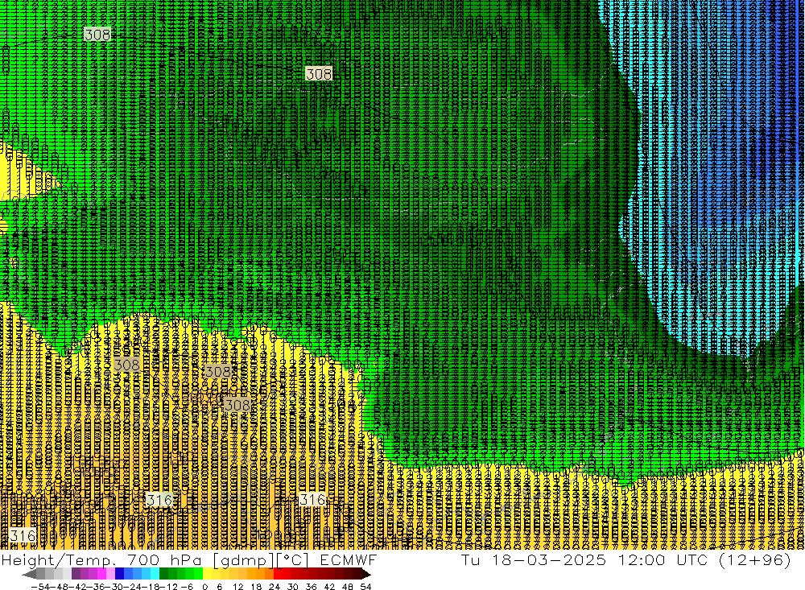The image size is (805, 590).
Task: Click the dark maroon arrow at the legend's hot end
Action: (366, 574)
